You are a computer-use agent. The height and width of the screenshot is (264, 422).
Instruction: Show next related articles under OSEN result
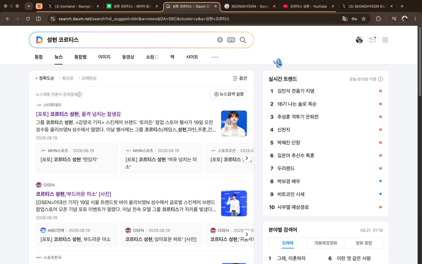[247, 234]
